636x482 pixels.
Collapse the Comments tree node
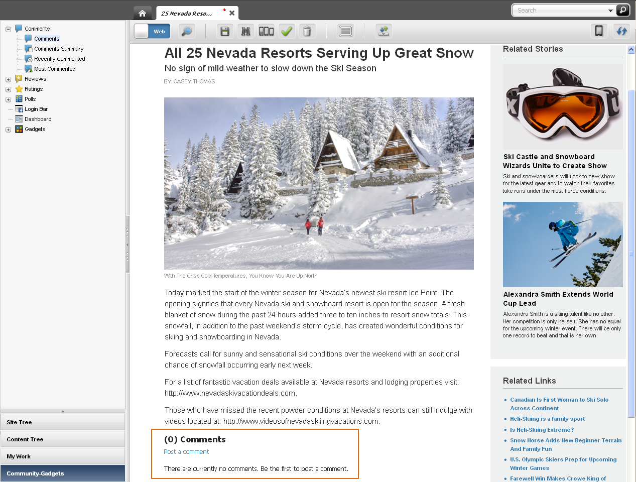[8, 29]
